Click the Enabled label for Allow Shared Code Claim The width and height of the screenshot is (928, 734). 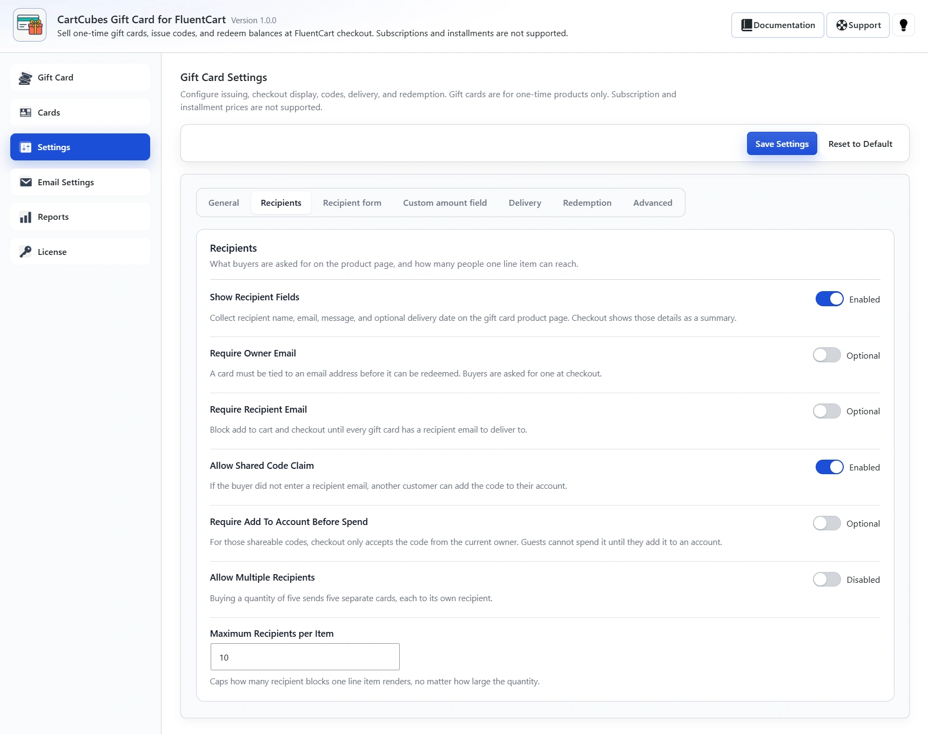pyautogui.click(x=864, y=467)
